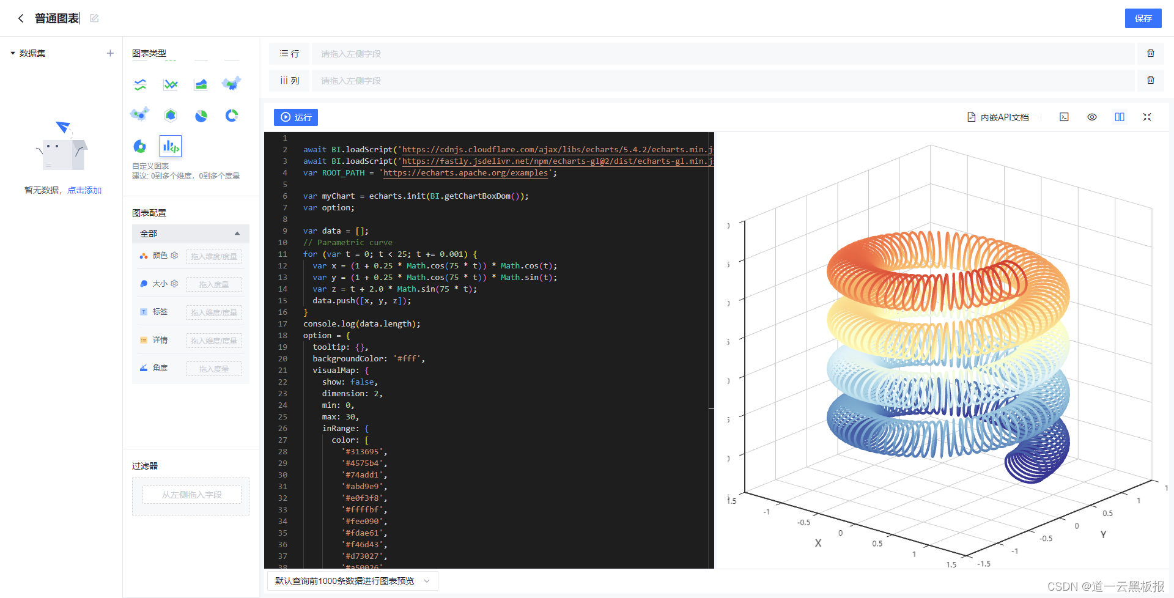Clear the 列 fields with trash icon

tap(1151, 80)
